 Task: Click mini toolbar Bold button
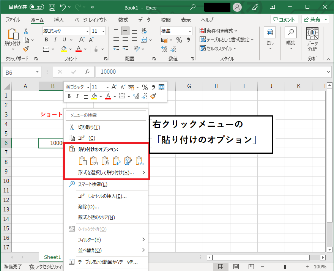[x=69, y=96]
